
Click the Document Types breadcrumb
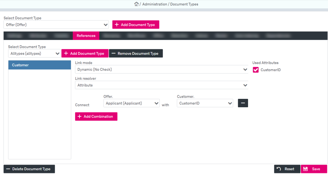tap(184, 4)
